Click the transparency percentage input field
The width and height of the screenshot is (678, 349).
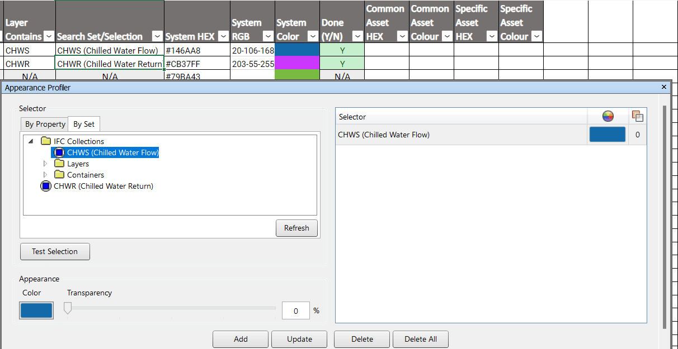pyautogui.click(x=295, y=310)
